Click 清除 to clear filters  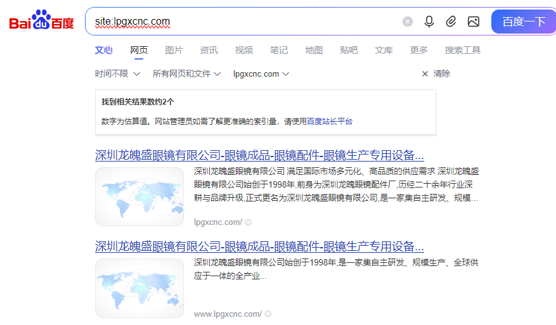(441, 73)
